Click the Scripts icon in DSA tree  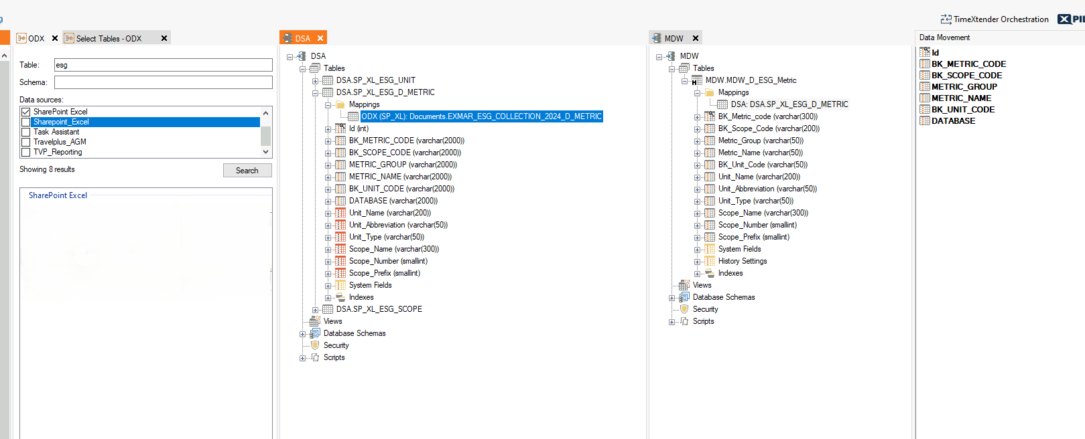click(x=315, y=357)
